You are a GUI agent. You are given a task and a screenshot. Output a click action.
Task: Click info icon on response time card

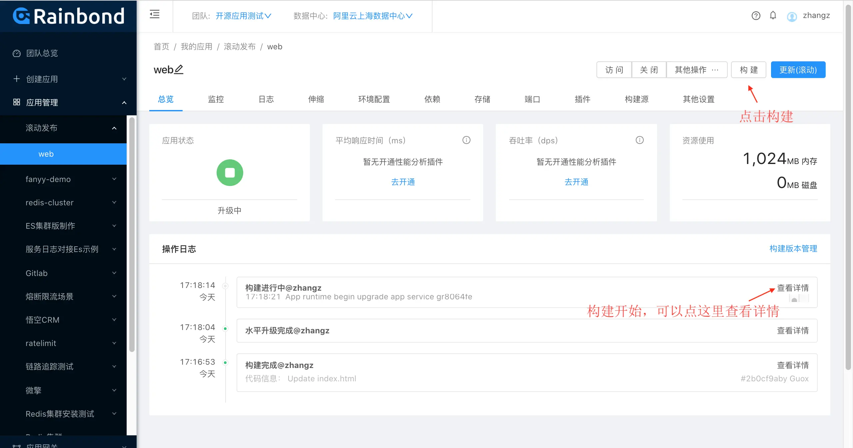point(466,140)
